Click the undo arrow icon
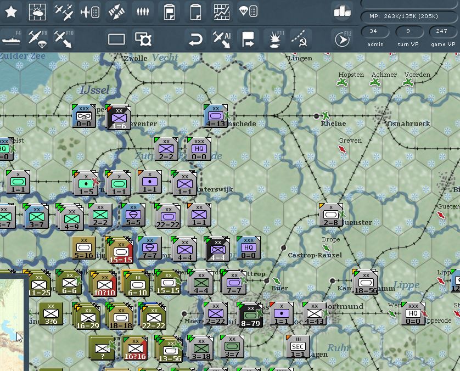 [195, 39]
